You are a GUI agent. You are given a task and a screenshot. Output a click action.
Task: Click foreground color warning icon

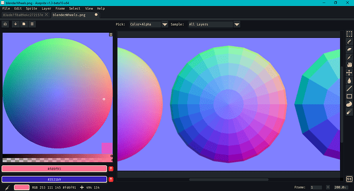pyautogui.click(x=111, y=168)
